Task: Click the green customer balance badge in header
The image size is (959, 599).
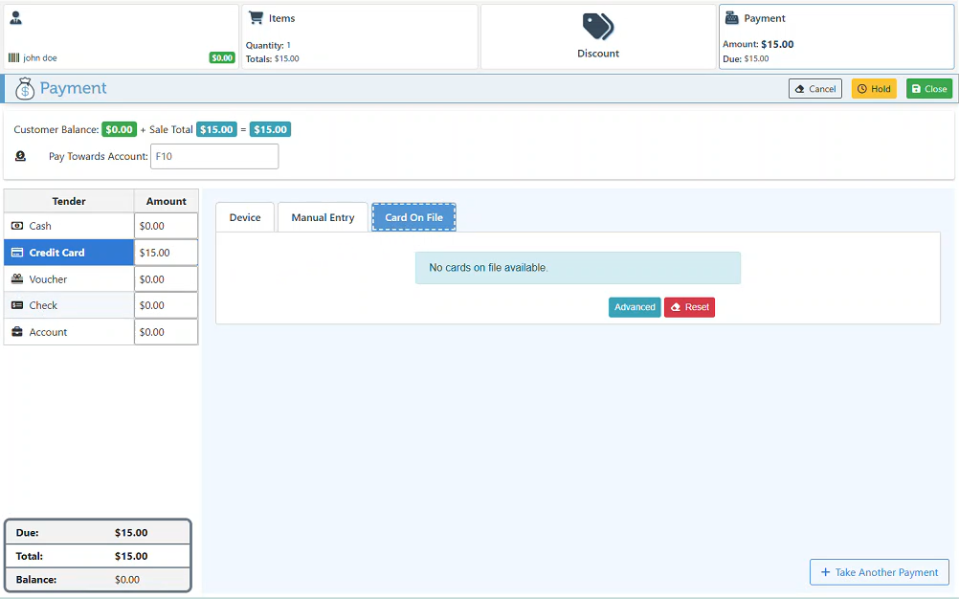Action: pos(222,58)
